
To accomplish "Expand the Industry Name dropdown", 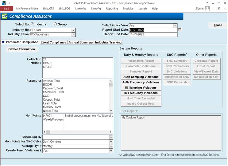I will 73,35.
